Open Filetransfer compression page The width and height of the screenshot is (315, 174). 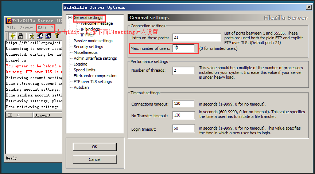coord(95,76)
